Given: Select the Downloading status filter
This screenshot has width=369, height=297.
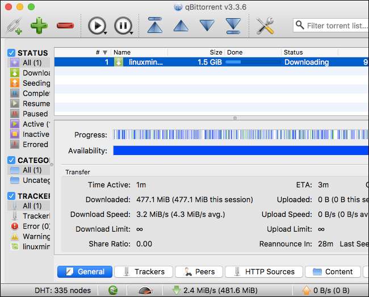Looking at the screenshot, I should coord(30,73).
